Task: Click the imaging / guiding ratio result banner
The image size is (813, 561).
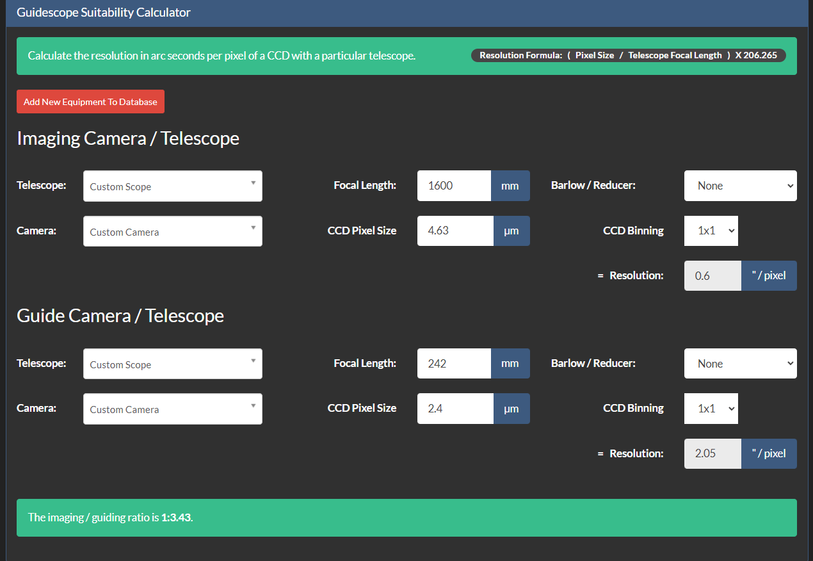Action: pos(406,517)
